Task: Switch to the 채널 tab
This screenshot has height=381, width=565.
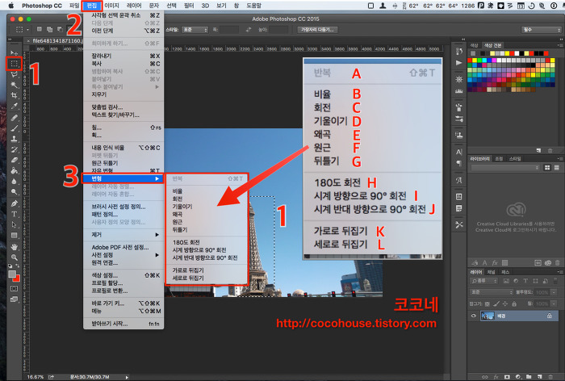Action: click(x=491, y=272)
